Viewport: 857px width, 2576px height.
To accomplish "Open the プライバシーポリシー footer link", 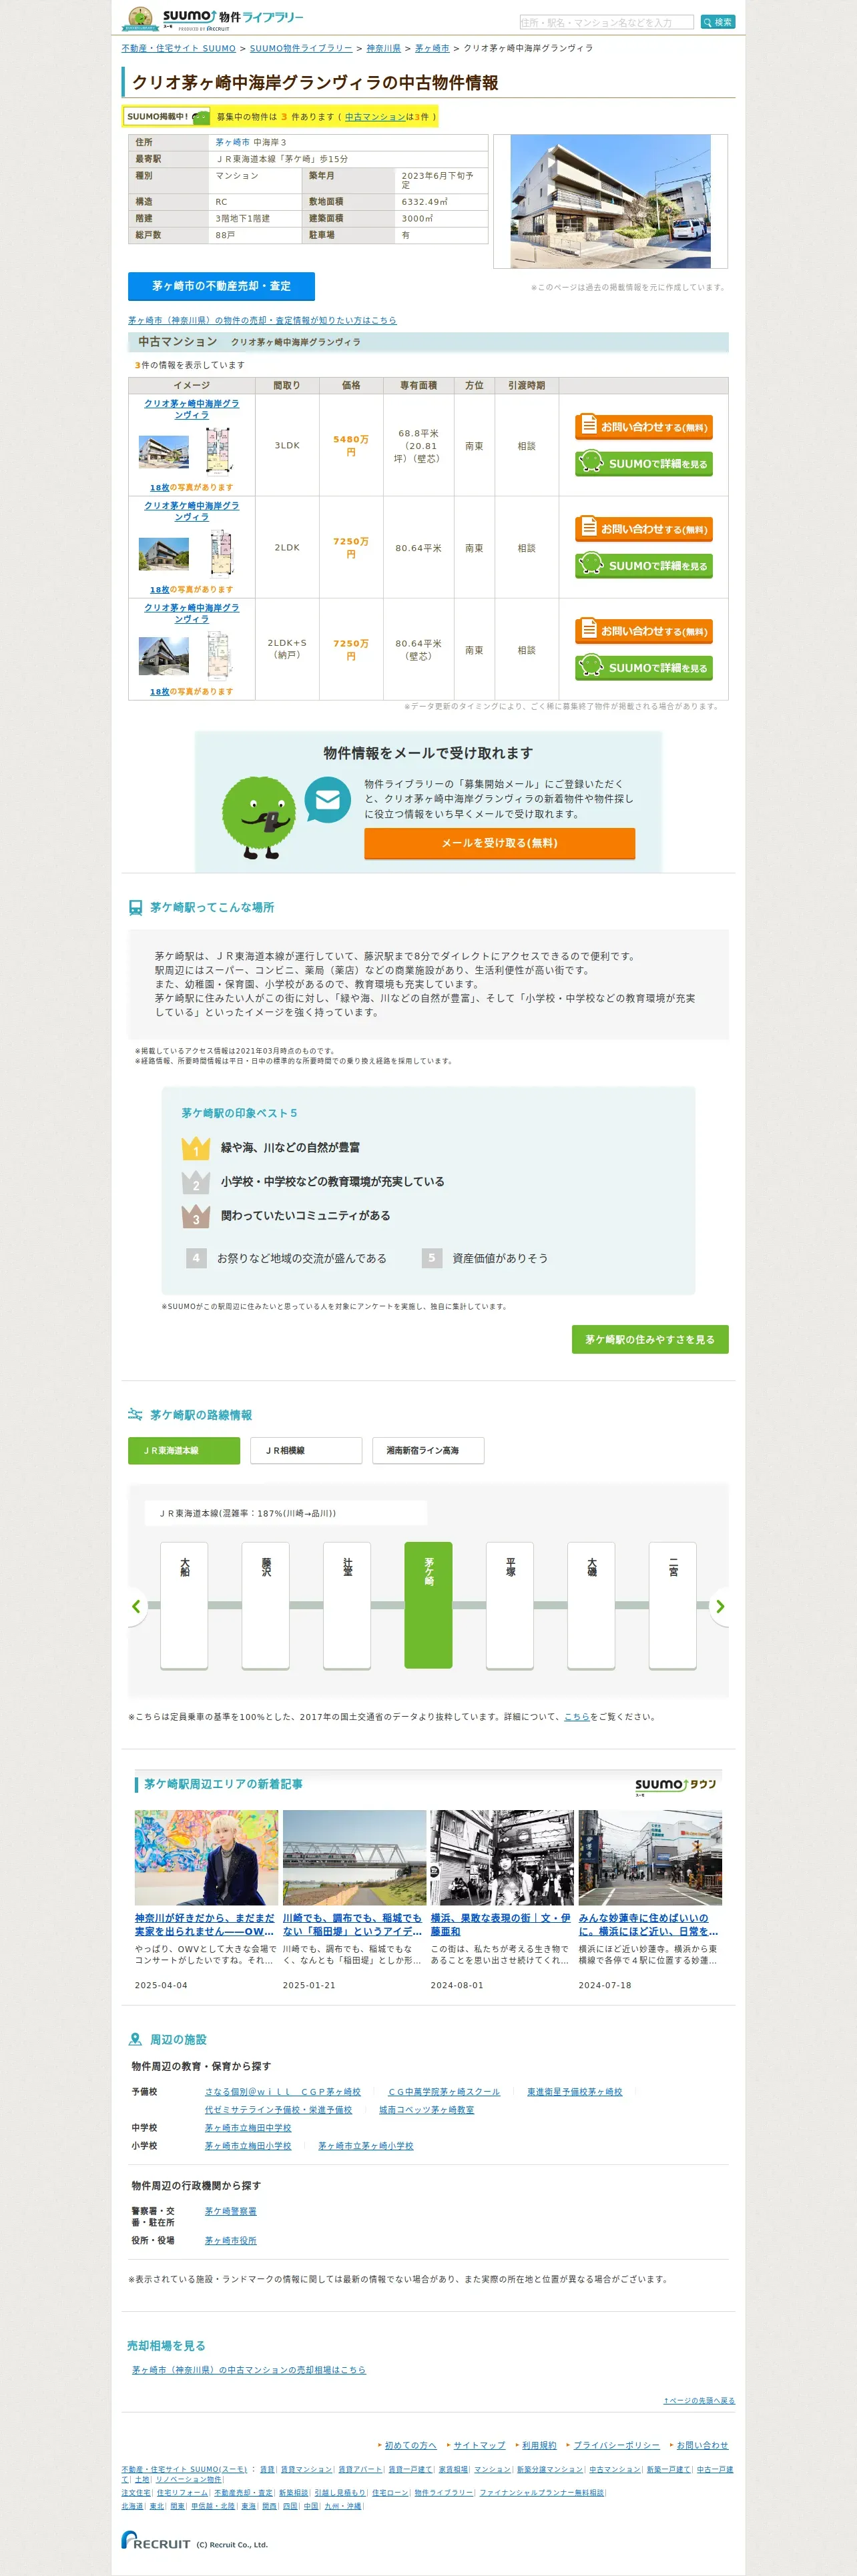I will coord(616,2445).
